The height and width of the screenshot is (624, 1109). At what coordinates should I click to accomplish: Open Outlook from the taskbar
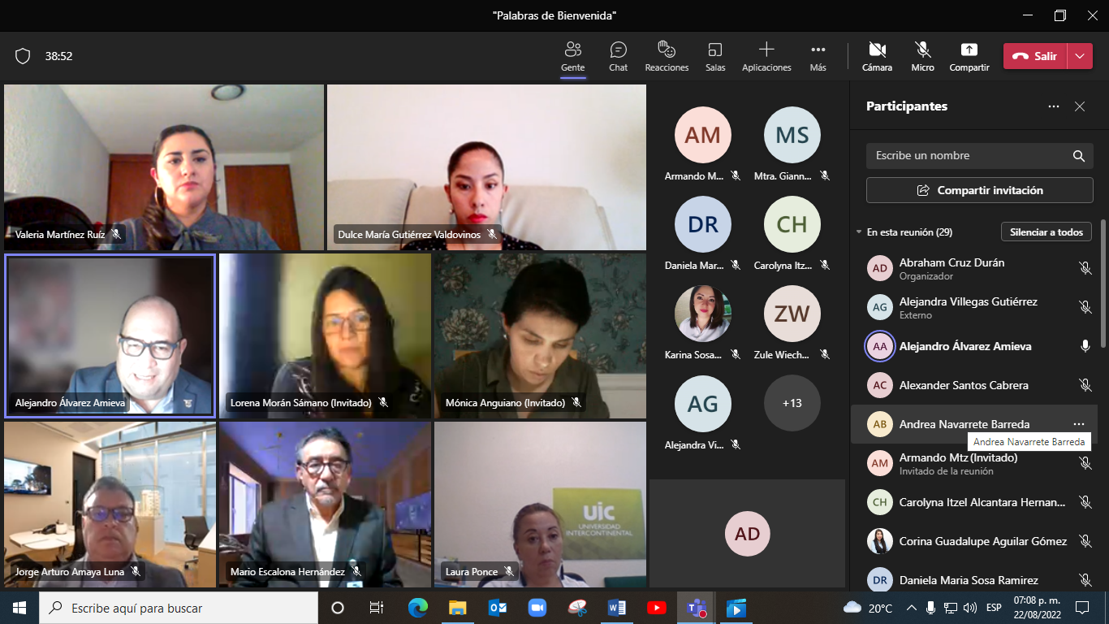tap(498, 608)
